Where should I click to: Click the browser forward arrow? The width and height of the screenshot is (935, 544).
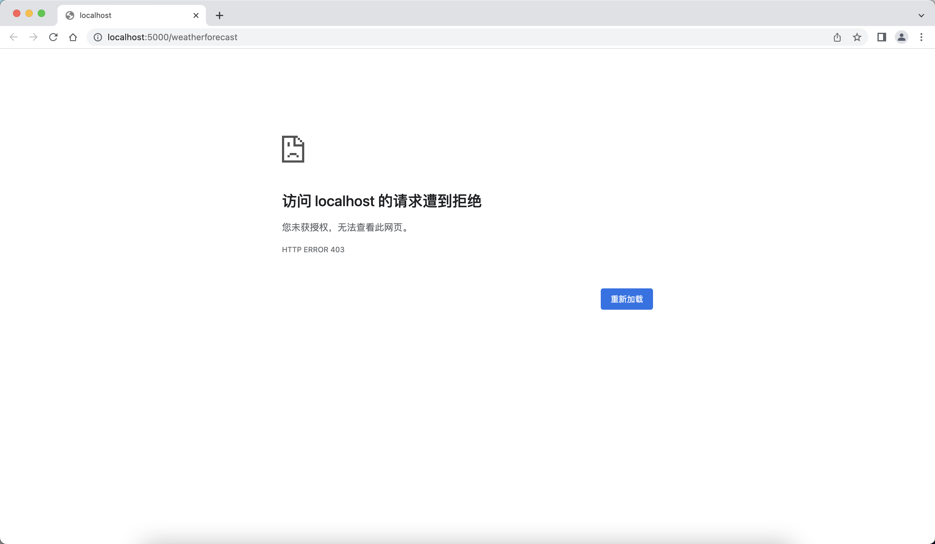tap(33, 37)
